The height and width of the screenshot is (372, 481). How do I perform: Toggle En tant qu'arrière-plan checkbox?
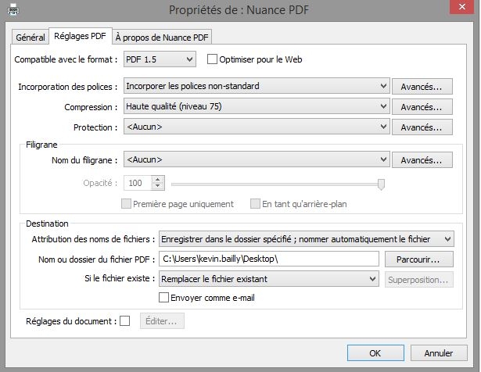(x=255, y=204)
